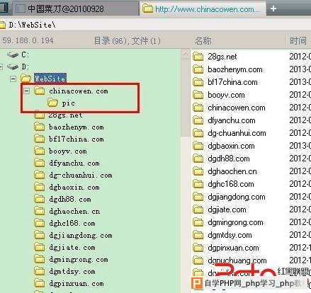
Task: Switch to the www.chinacowen.com tab
Action: [x=203, y=9]
